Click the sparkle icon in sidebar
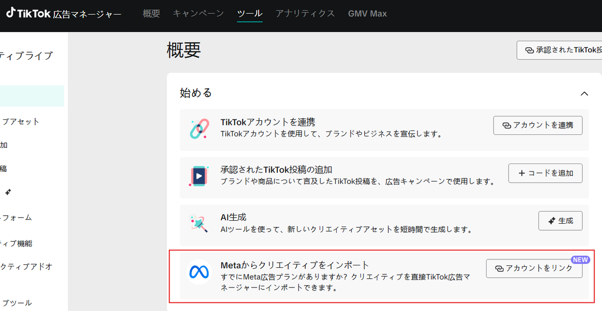The width and height of the screenshot is (602, 311). point(8,192)
